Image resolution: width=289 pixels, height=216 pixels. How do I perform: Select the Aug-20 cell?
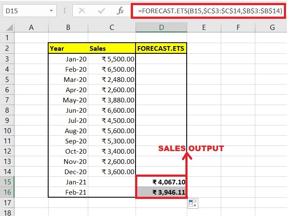68,131
